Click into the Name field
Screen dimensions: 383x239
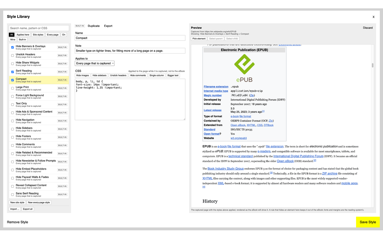pos(130,38)
